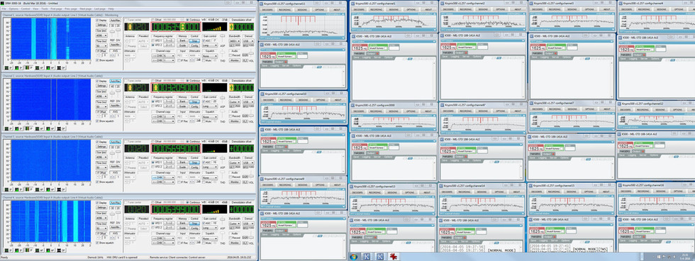Image resolution: width=695 pixels, height=261 pixels.
Task: Open the Control menu in SRM-3000
Action: pyautogui.click(x=26, y=9)
